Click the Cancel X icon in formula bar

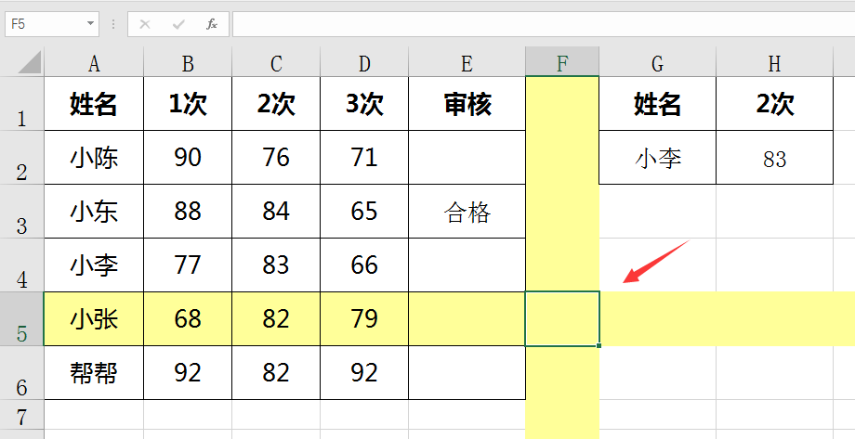click(x=144, y=24)
